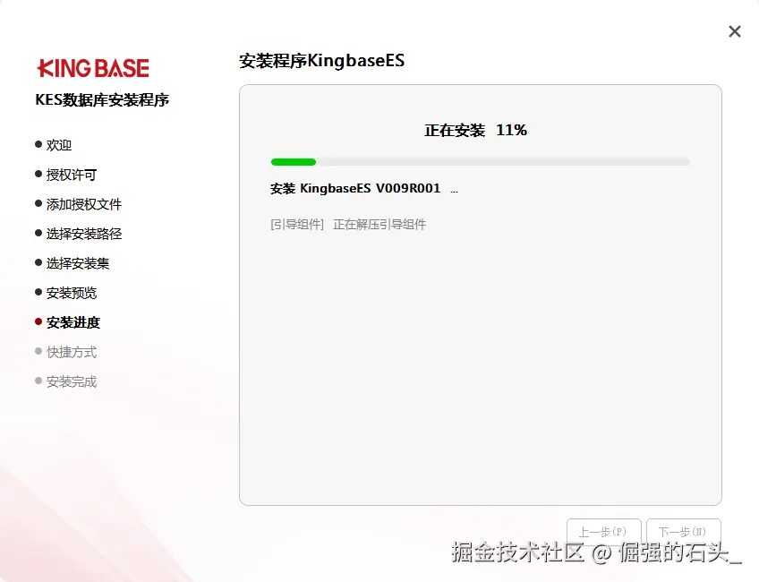Click the [引导组件] 正在解压引导组件 message
This screenshot has height=582, width=759.
coord(348,224)
